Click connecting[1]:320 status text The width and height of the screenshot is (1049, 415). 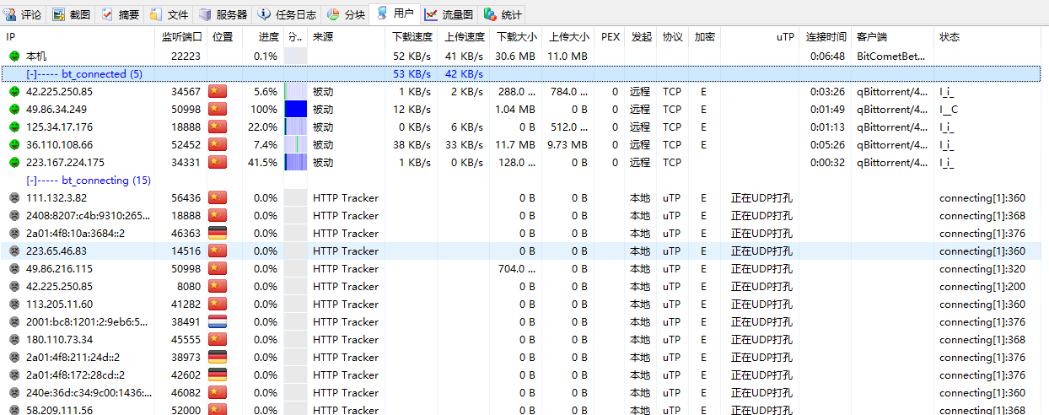(982, 268)
